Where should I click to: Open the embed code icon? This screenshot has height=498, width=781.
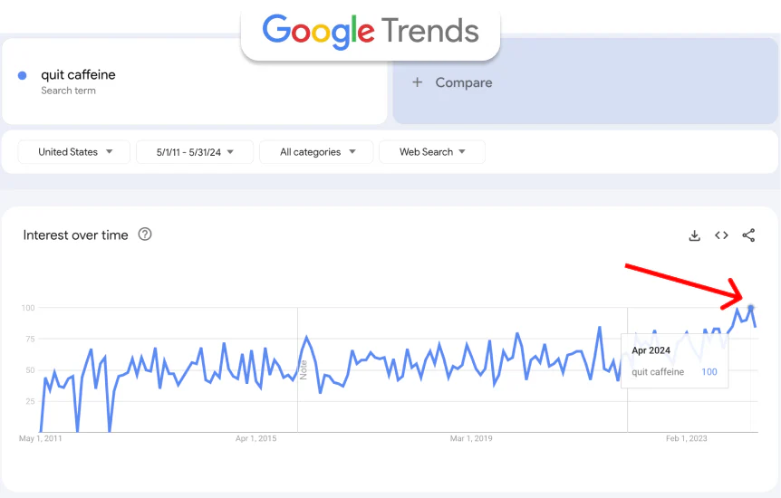(x=721, y=235)
